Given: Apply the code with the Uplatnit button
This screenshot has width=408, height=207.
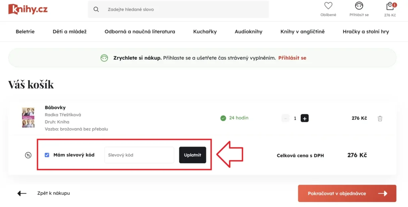Looking at the screenshot, I should 192,155.
